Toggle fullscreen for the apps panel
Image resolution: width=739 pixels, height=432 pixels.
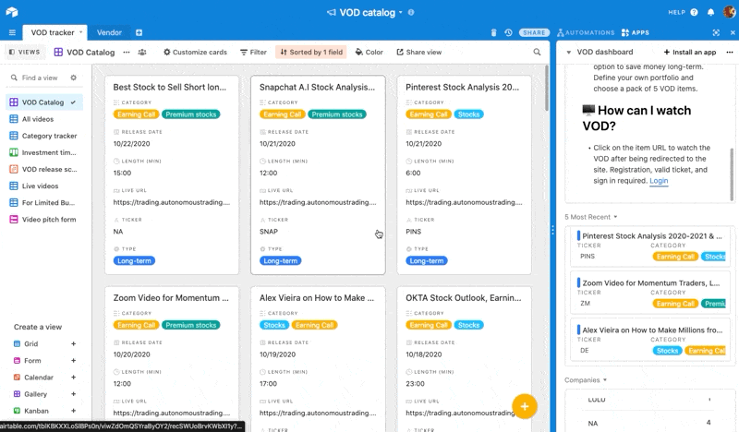point(716,32)
